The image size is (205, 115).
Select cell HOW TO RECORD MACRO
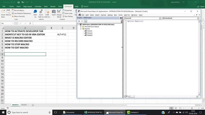(25, 41)
